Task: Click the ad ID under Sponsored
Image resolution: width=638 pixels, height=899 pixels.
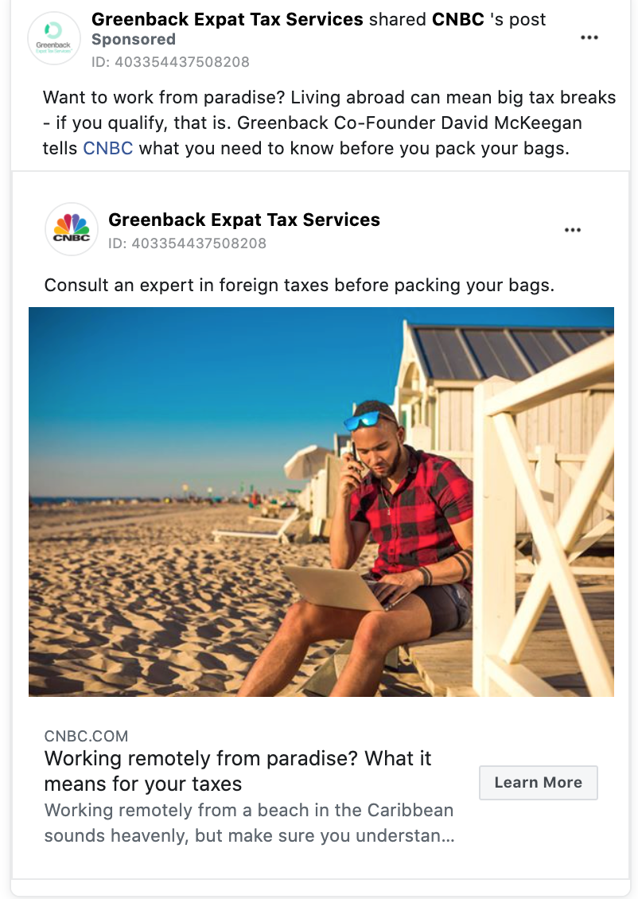Action: point(170,62)
